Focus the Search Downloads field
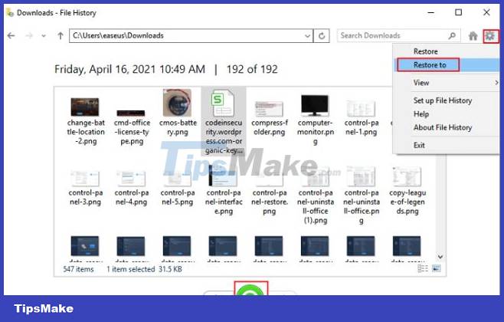504x322 pixels. click(398, 36)
